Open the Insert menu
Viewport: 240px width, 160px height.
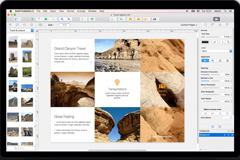[x=53, y=11]
